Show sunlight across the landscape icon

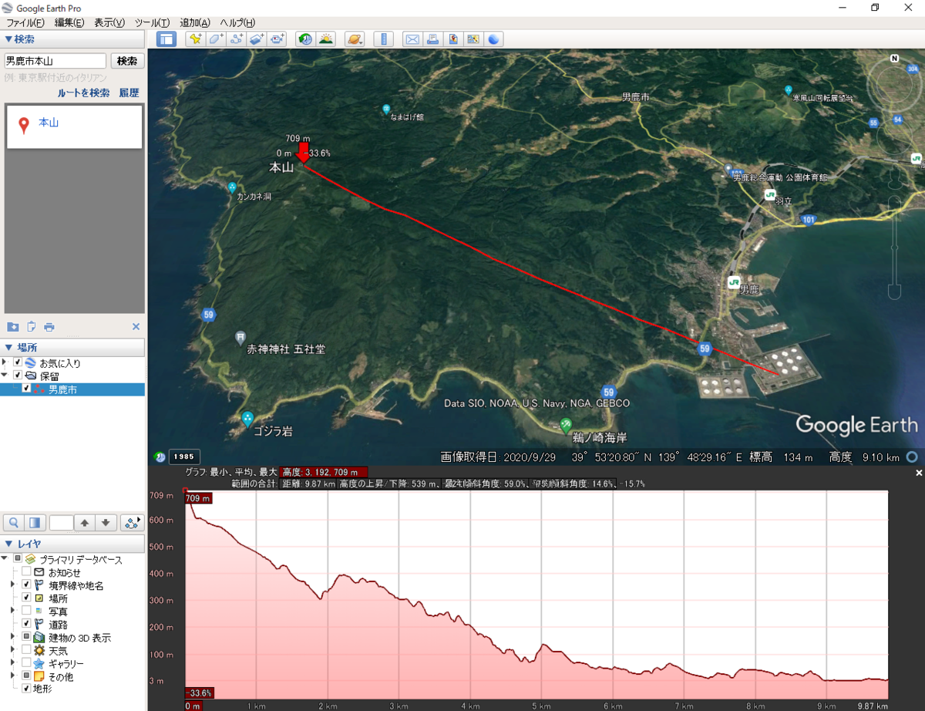point(326,39)
